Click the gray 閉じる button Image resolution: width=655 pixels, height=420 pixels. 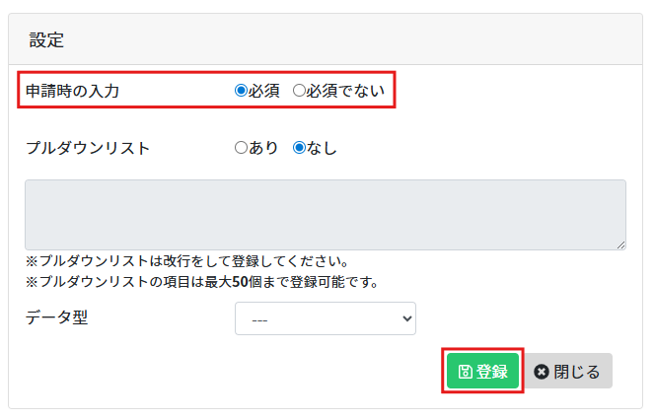click(x=567, y=372)
